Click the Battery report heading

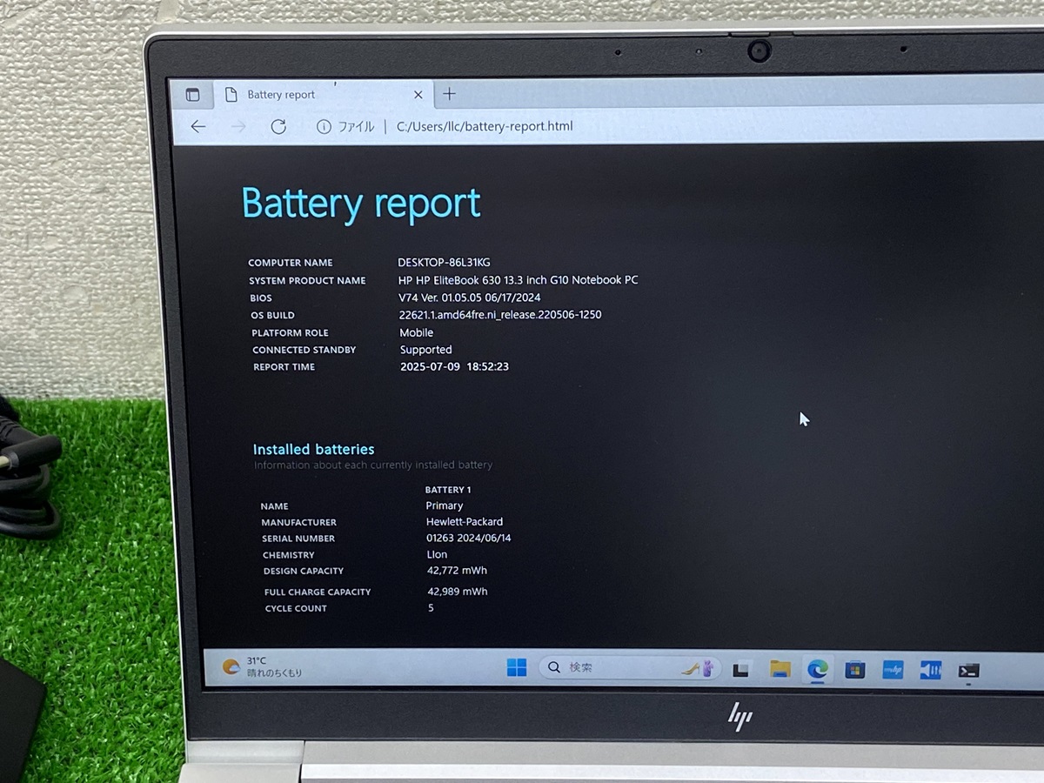(x=360, y=204)
